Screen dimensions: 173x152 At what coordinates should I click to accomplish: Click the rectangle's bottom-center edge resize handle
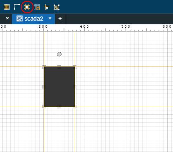(59, 107)
